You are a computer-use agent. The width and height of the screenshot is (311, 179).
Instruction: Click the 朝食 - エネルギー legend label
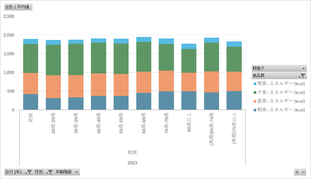281,110
